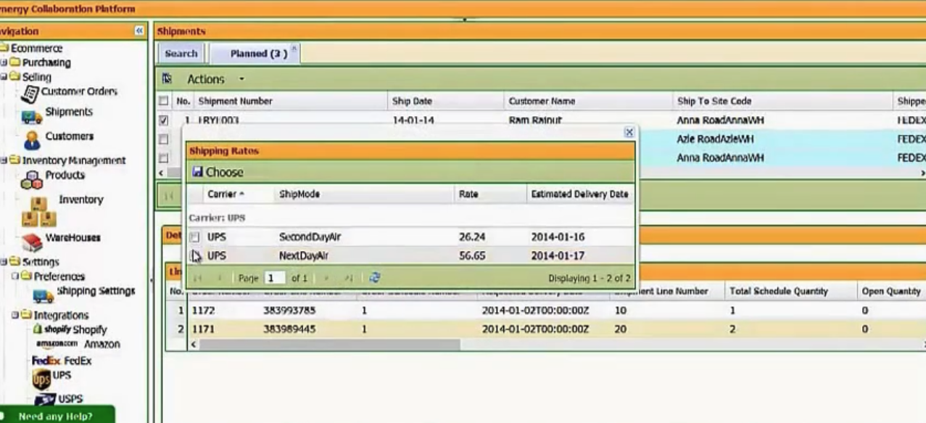
Task: Open Customer Orders icon in navigation
Action: [29, 94]
